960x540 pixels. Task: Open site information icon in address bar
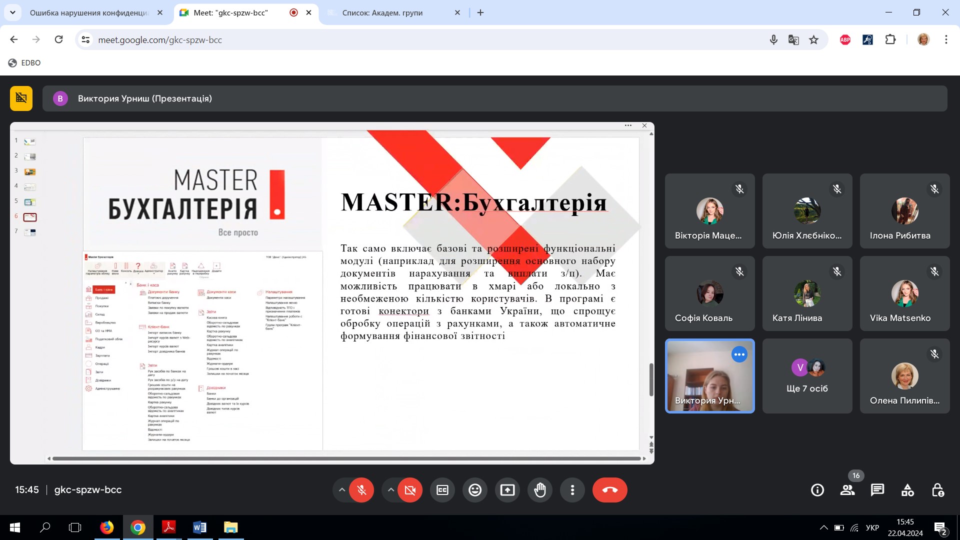click(x=86, y=39)
